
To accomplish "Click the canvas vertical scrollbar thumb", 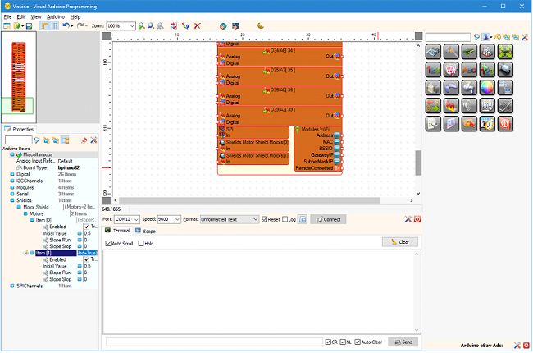I will coord(418,163).
